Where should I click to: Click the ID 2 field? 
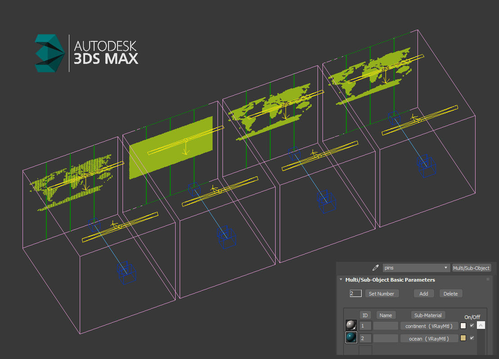tap(365, 338)
